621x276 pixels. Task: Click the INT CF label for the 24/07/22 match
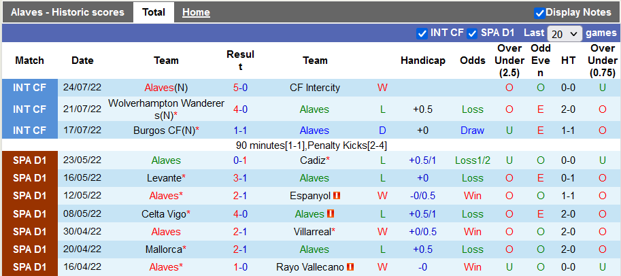click(29, 88)
